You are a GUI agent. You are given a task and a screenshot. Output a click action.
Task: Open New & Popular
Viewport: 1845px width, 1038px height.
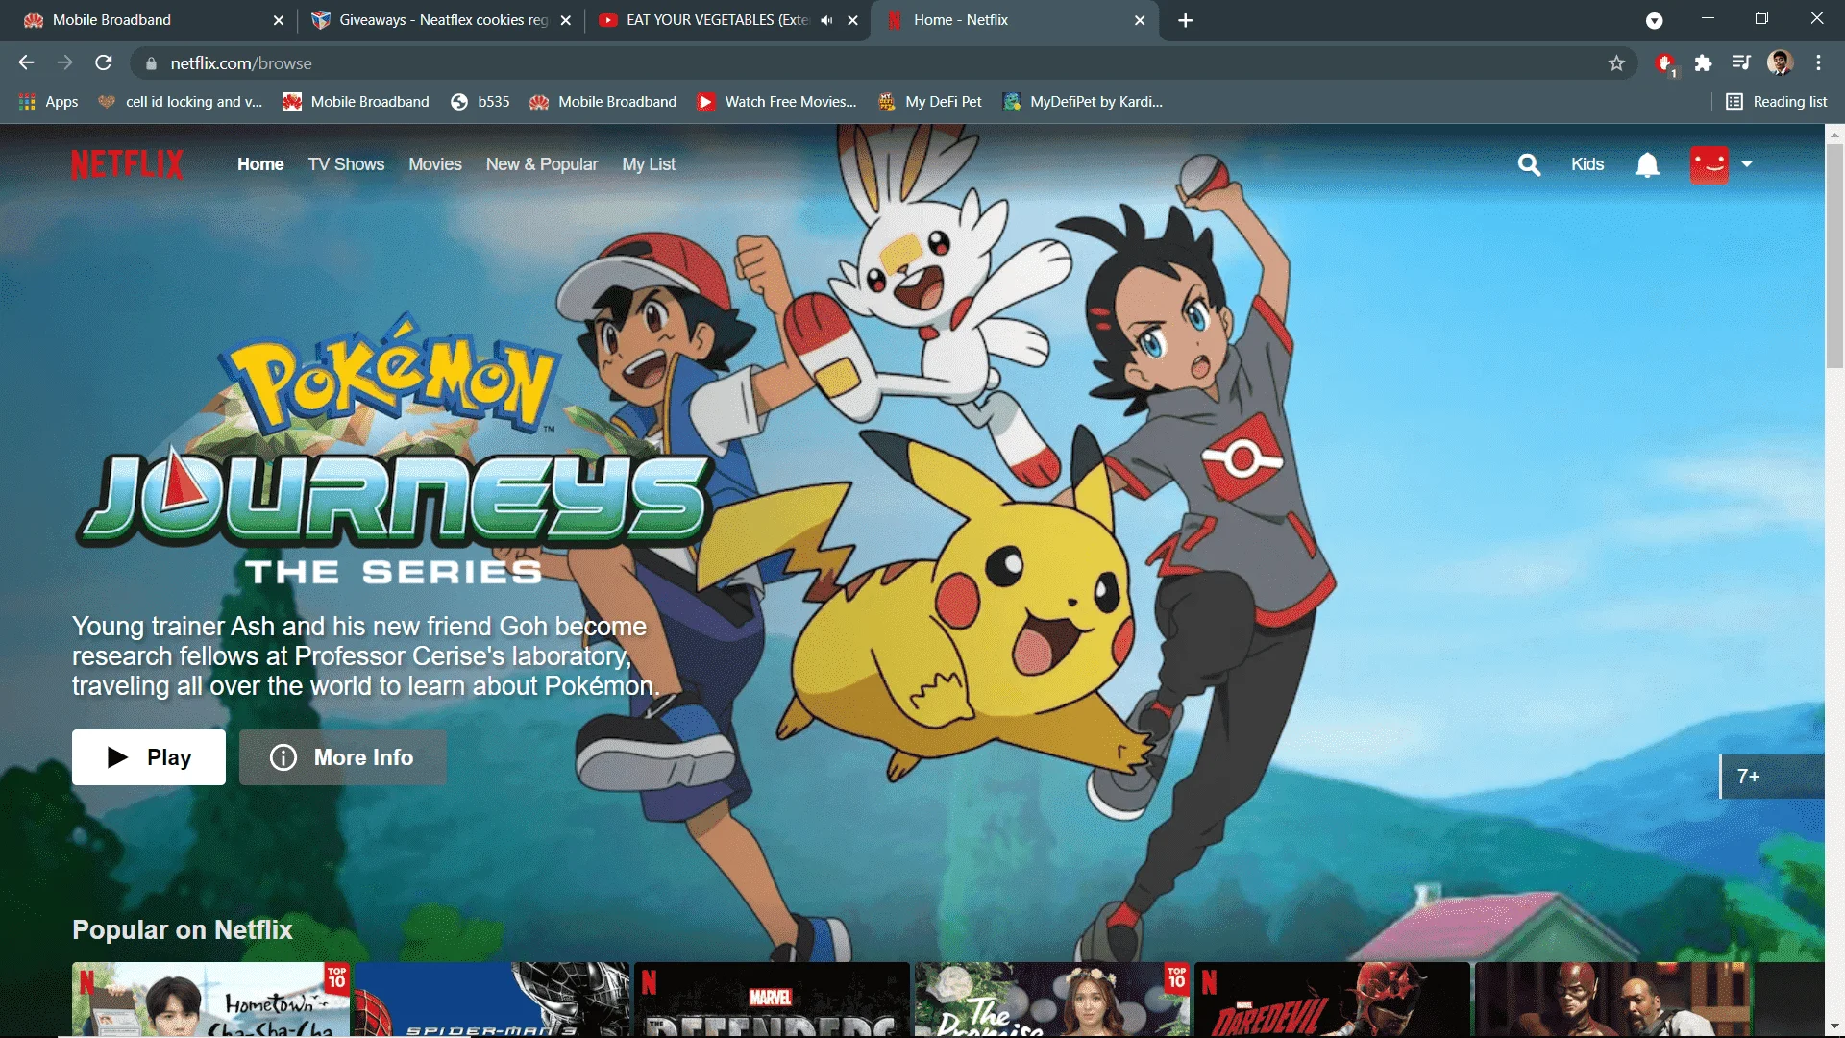pos(542,164)
